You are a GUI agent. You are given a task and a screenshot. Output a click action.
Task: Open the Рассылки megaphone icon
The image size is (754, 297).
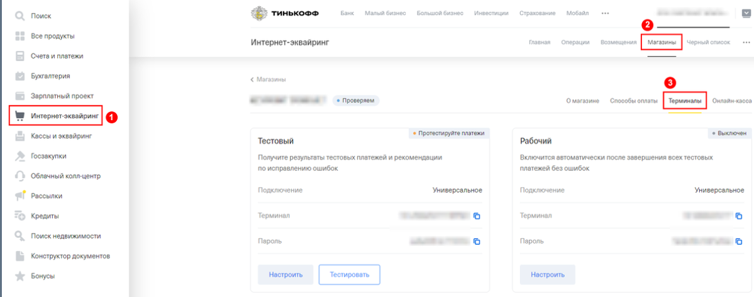click(x=19, y=196)
